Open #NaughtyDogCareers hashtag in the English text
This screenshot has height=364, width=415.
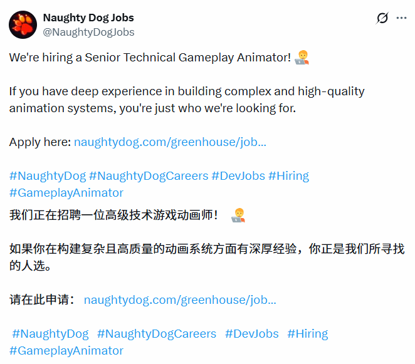(x=148, y=176)
